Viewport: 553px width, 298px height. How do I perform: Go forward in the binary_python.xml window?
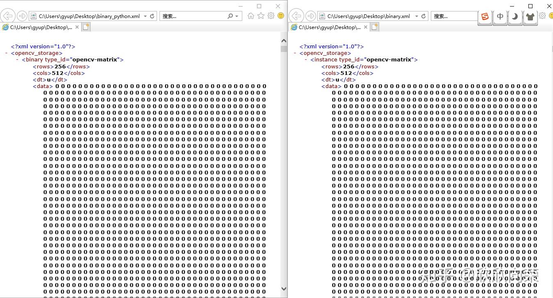pos(22,16)
